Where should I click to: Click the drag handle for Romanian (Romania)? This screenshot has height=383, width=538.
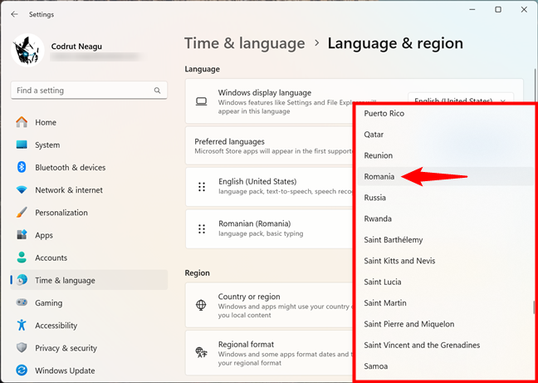coord(202,229)
